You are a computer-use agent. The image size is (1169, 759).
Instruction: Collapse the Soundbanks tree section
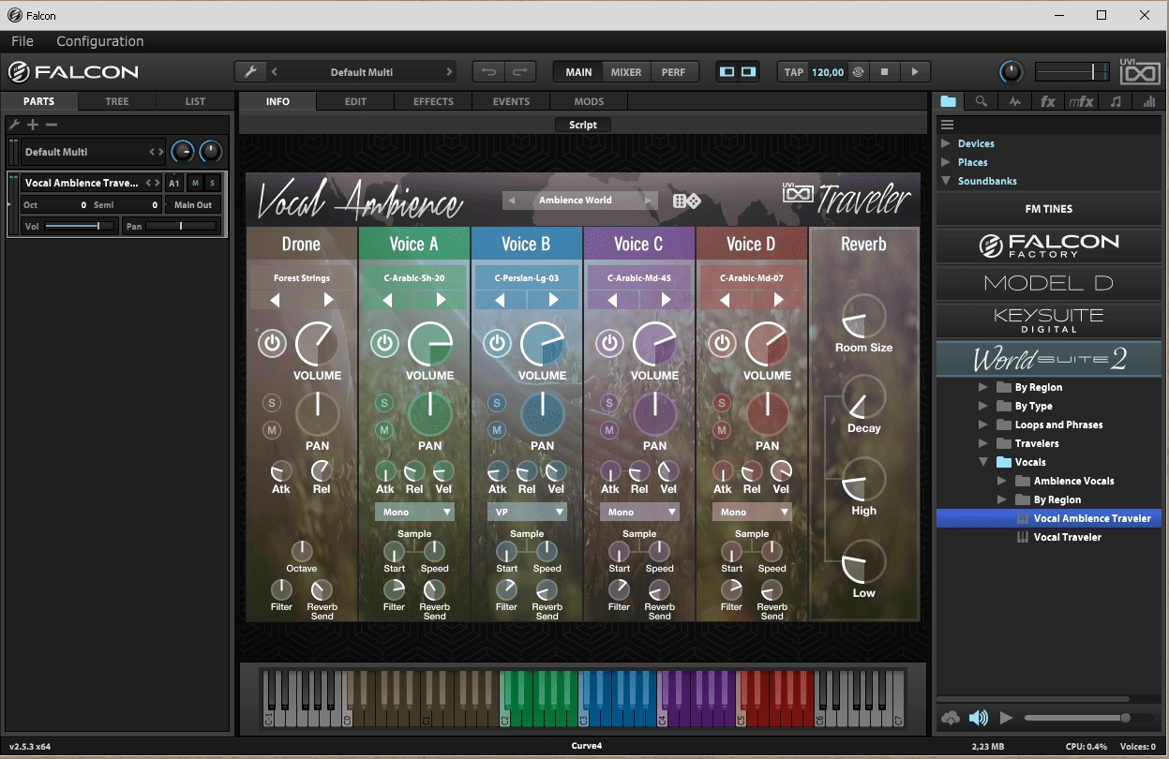946,181
